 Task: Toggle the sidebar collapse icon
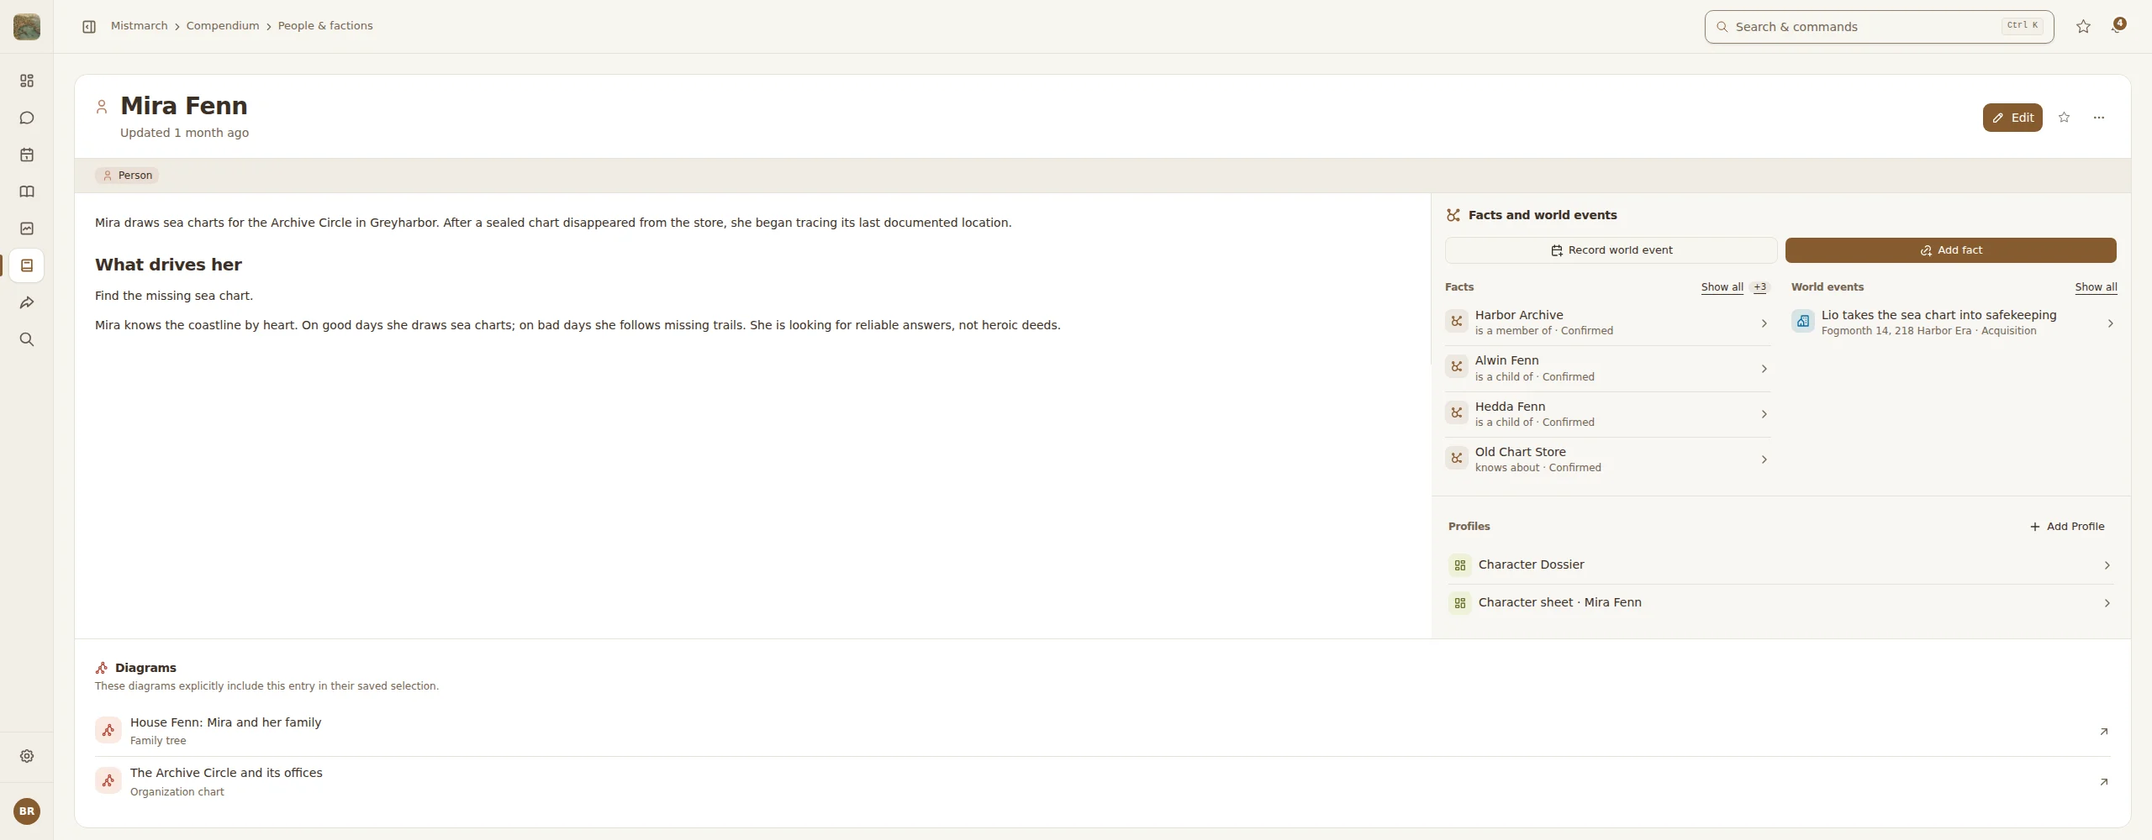click(x=89, y=27)
